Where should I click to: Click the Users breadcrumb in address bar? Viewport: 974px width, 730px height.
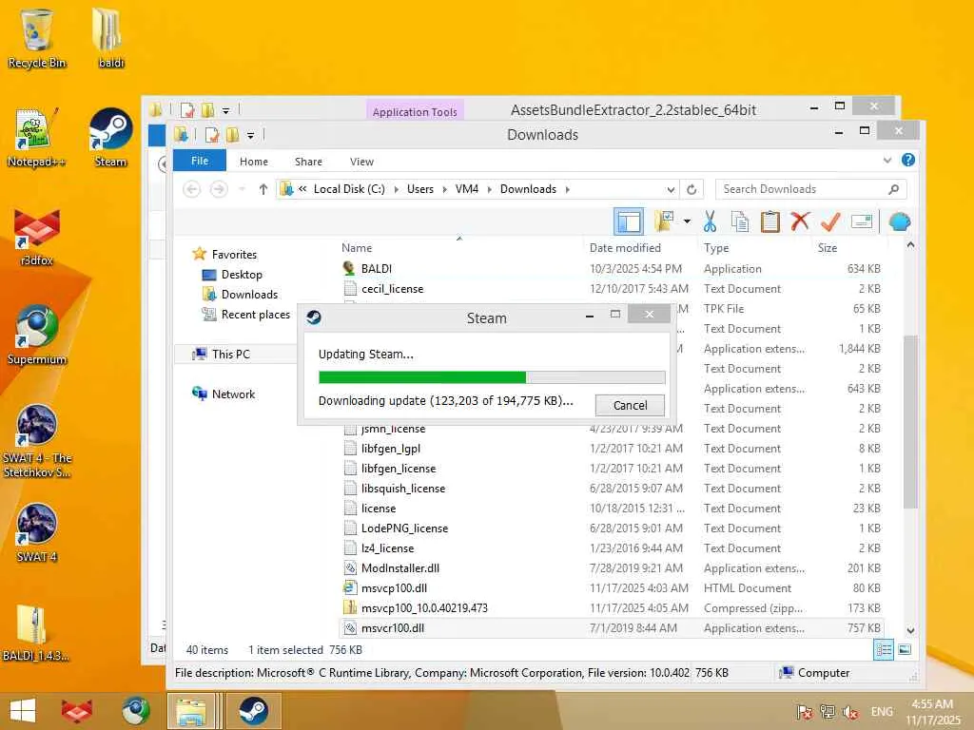click(419, 189)
